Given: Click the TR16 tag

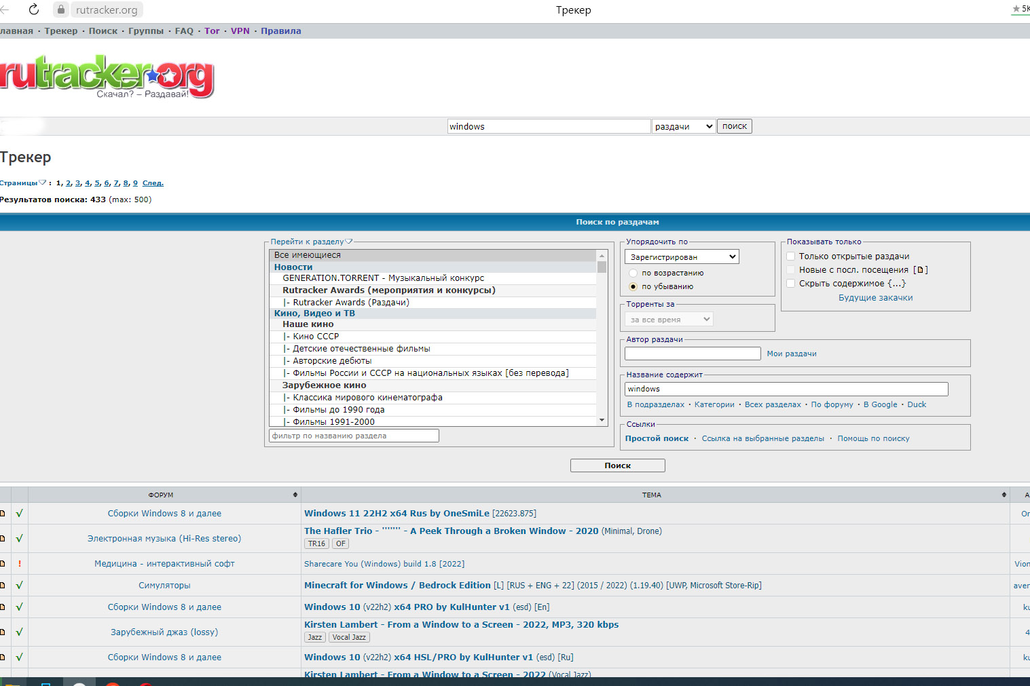Looking at the screenshot, I should click(316, 544).
